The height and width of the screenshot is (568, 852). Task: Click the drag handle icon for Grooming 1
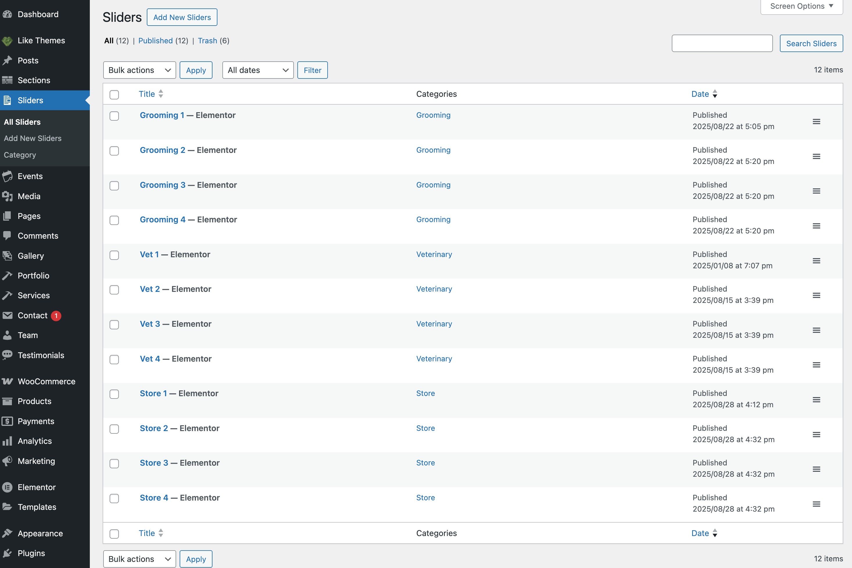tap(816, 121)
